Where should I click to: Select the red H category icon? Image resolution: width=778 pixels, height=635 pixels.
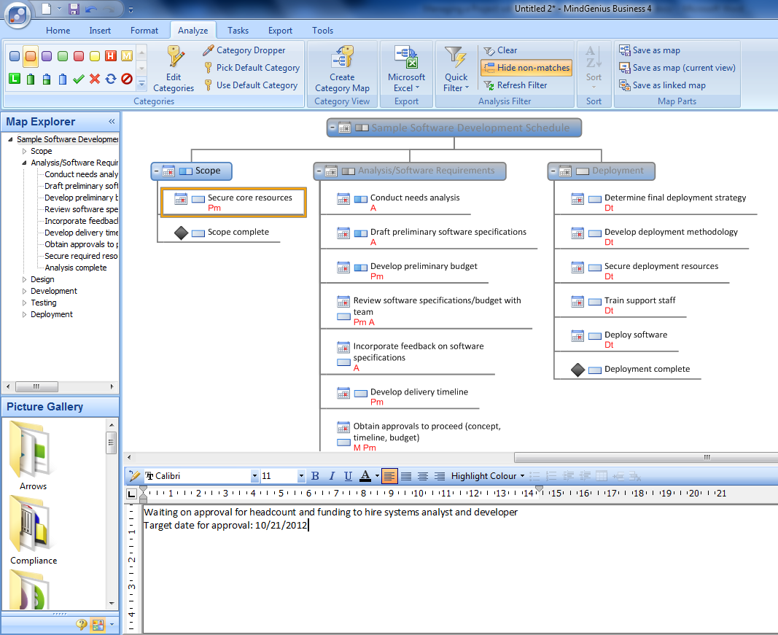pyautogui.click(x=111, y=55)
